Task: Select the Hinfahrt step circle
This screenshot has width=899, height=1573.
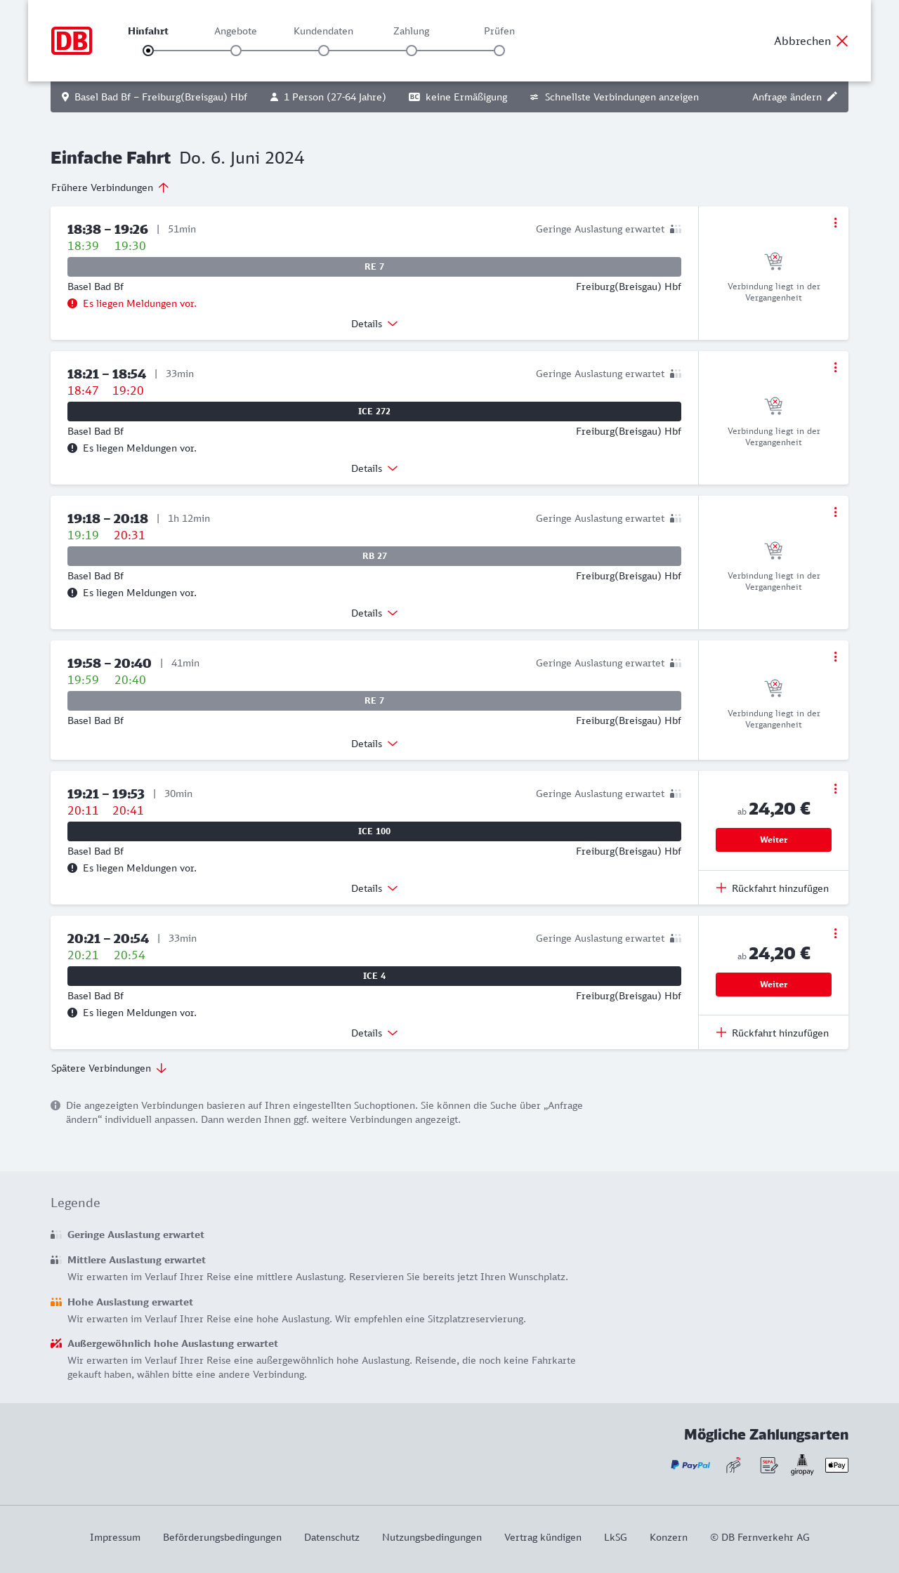Action: 148,51
